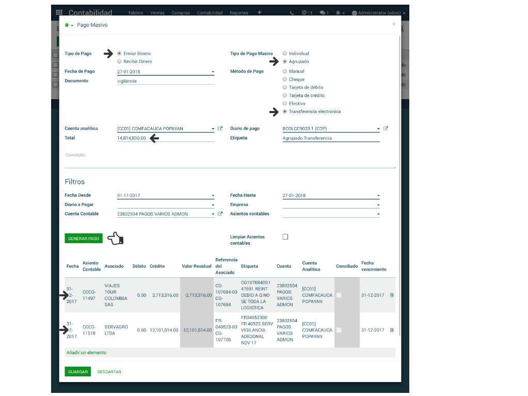The width and height of the screenshot is (528, 396).
Task: Open external link for Cuenta Contable
Action: point(220,214)
